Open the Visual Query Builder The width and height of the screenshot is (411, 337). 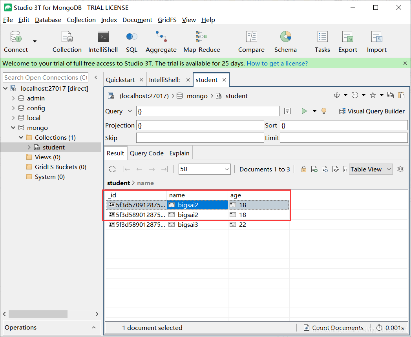pyautogui.click(x=372, y=111)
